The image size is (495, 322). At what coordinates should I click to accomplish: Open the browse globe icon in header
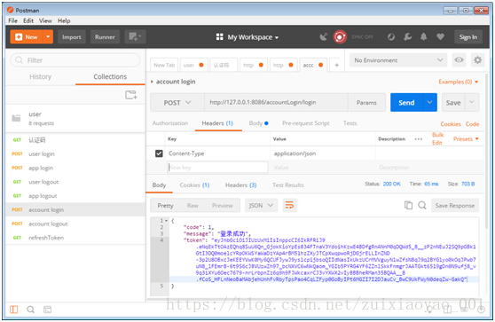(x=391, y=37)
